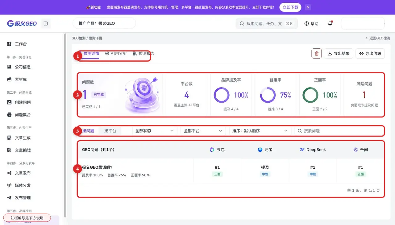
Task: Click the 文章发布 sidebar icon
Action: click(9, 173)
